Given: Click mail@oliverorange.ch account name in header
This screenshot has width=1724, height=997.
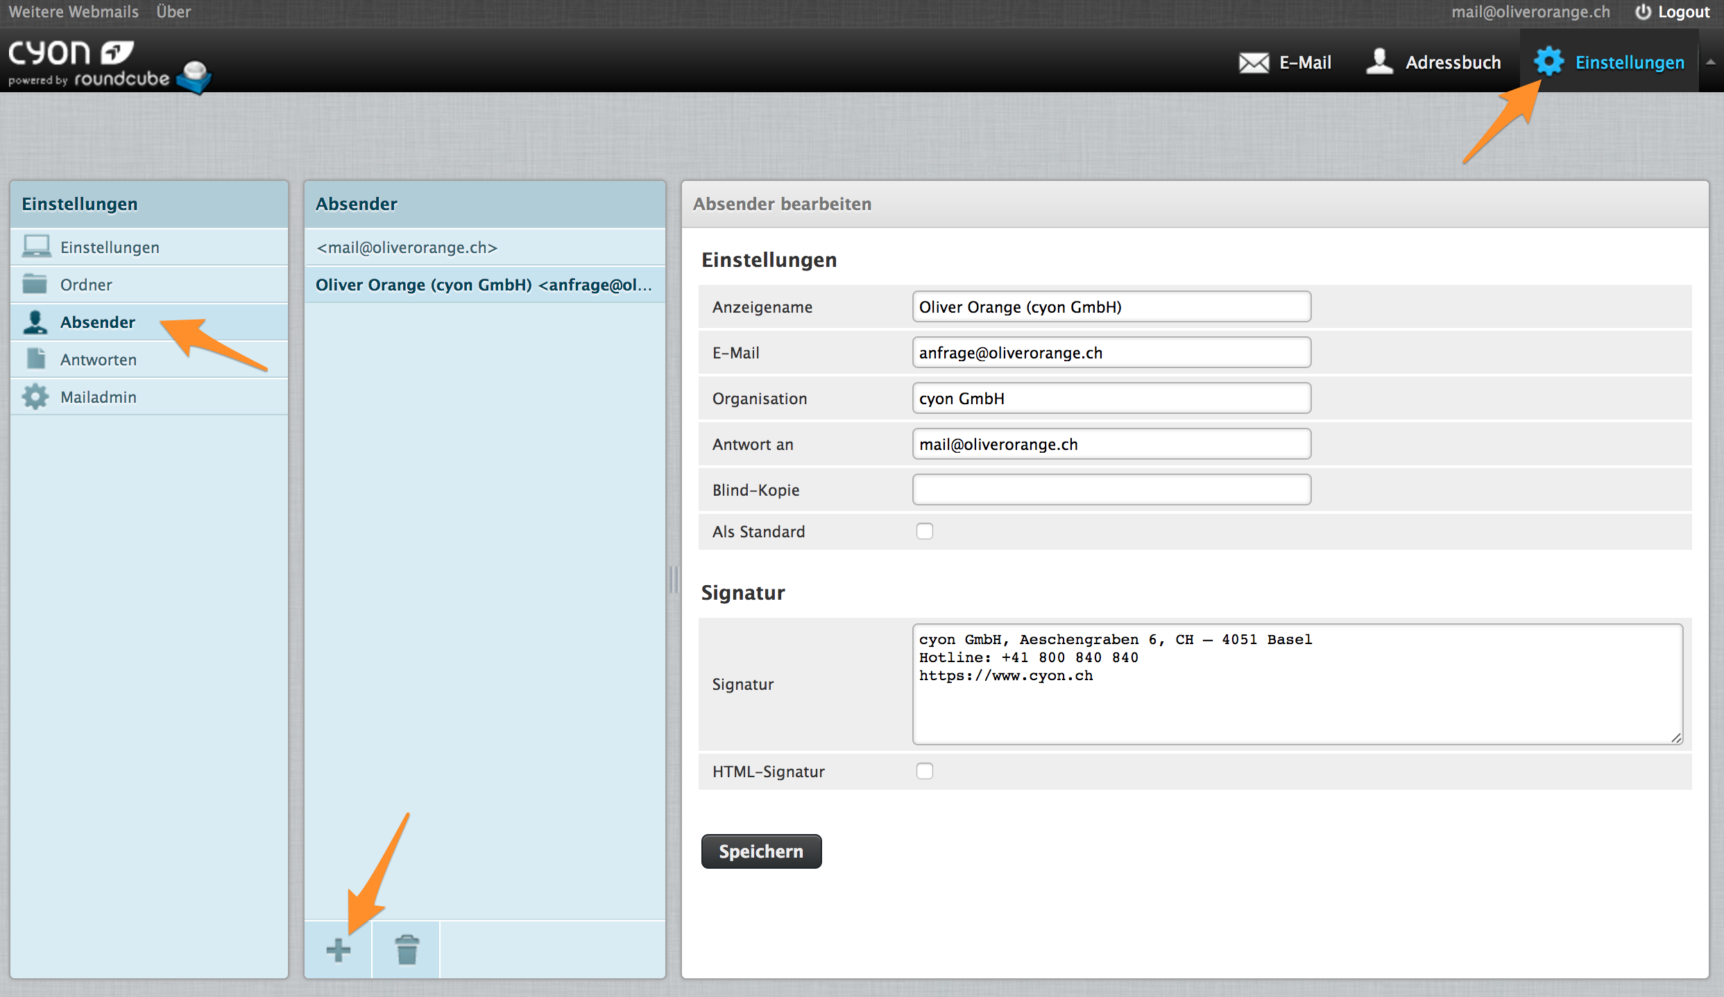Looking at the screenshot, I should (1530, 12).
